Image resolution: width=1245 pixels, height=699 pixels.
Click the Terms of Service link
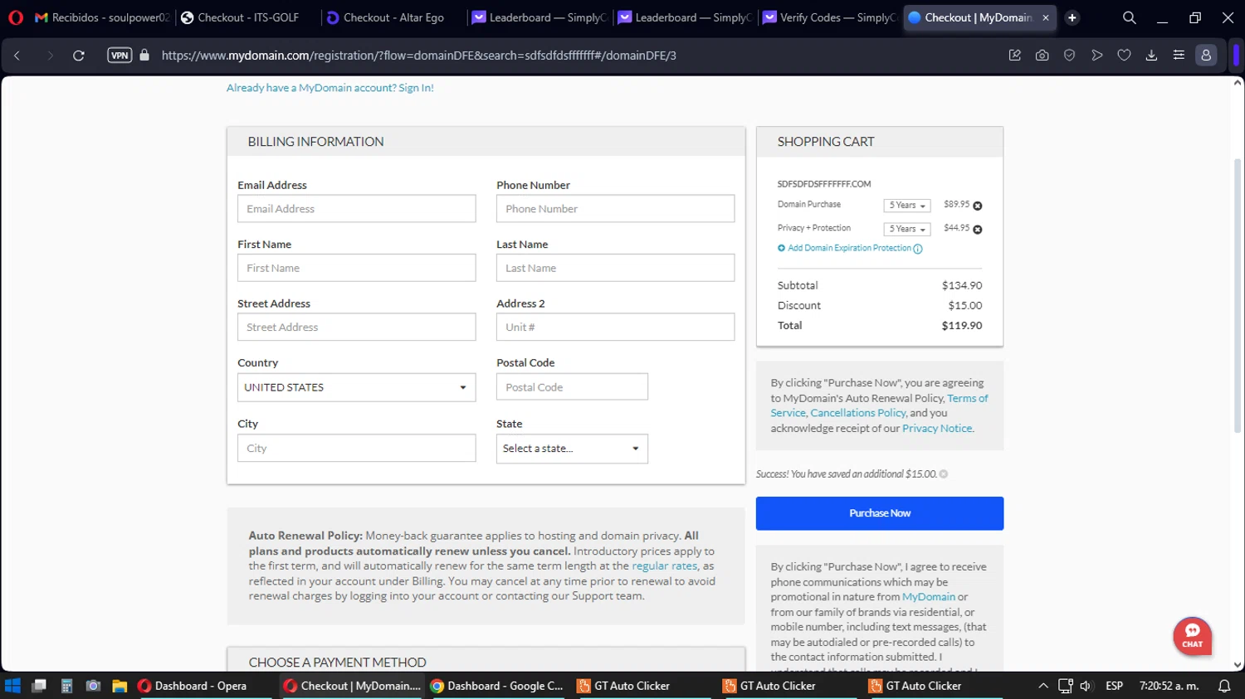(968, 398)
